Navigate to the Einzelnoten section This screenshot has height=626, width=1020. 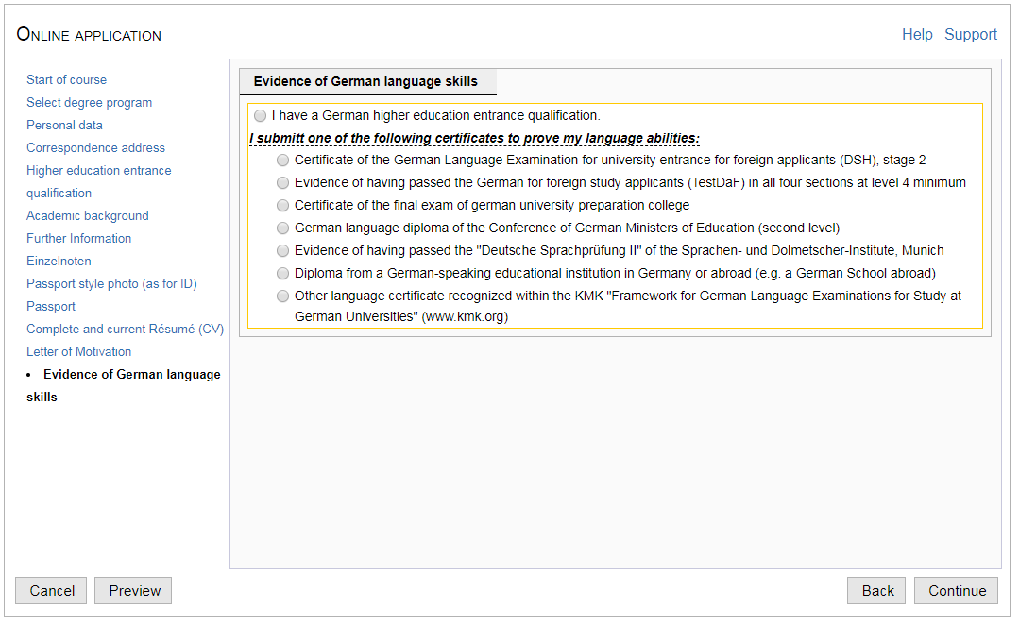59,262
